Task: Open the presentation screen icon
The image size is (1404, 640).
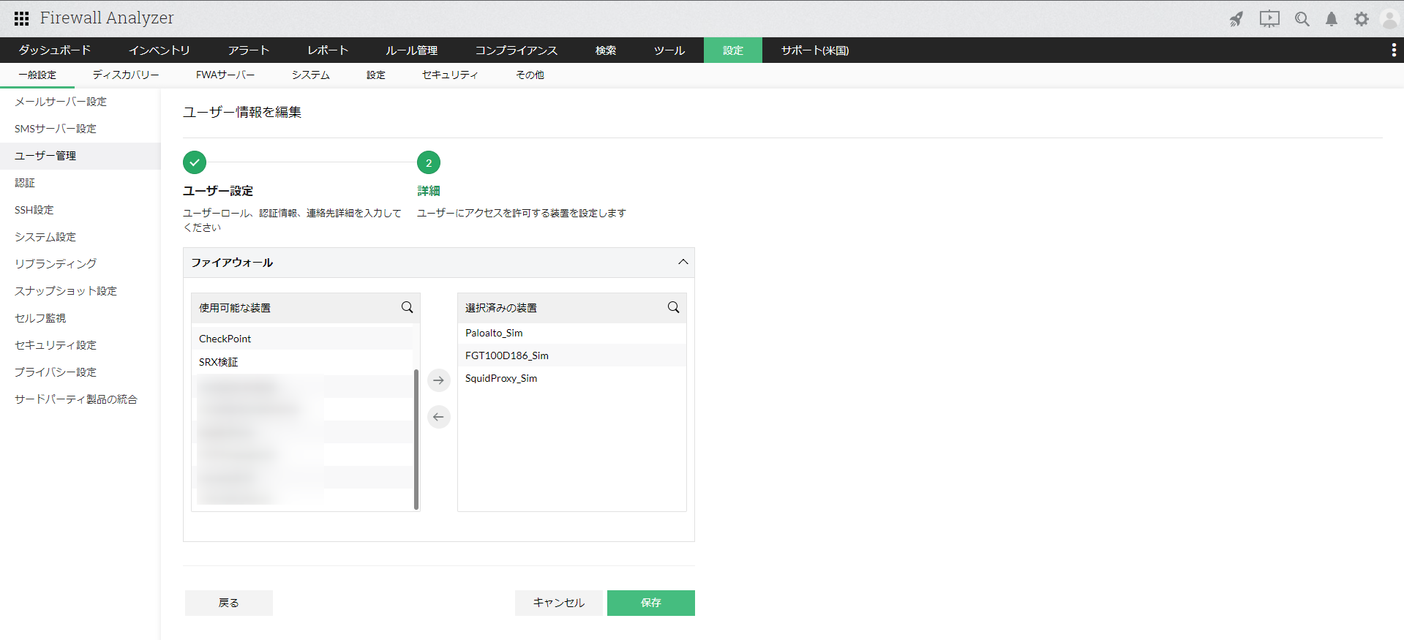Action: point(1269,19)
